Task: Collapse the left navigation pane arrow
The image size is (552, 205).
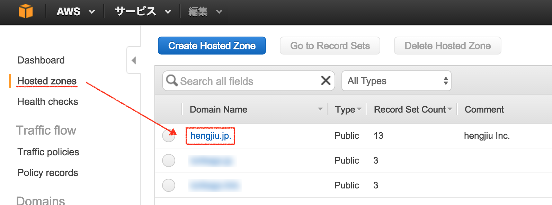Action: (x=134, y=60)
